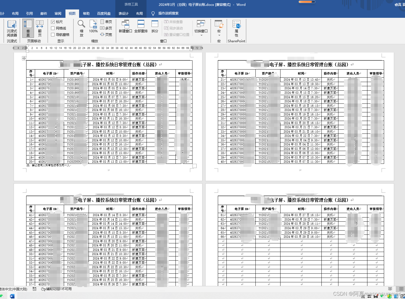Click Synchronous Scrolling (同步滚动)
The height and width of the screenshot is (299, 405).
(x=173, y=28)
